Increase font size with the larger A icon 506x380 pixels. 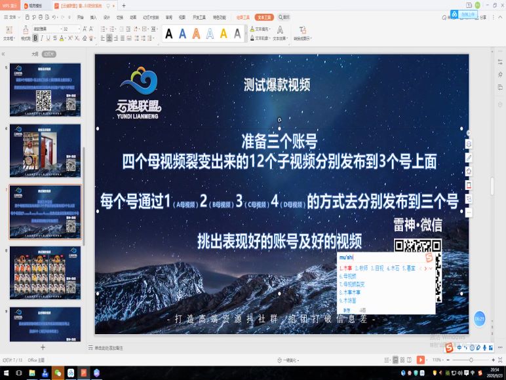click(85, 29)
